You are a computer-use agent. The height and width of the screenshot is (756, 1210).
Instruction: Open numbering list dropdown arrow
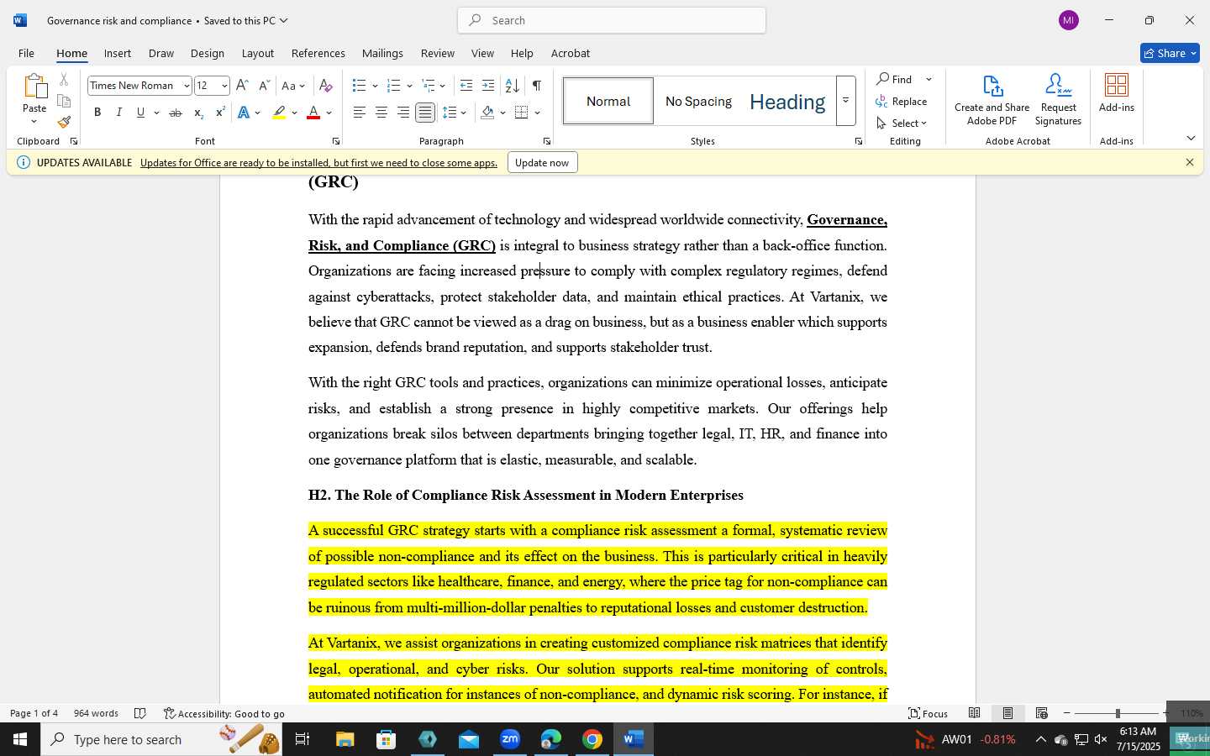[409, 86]
